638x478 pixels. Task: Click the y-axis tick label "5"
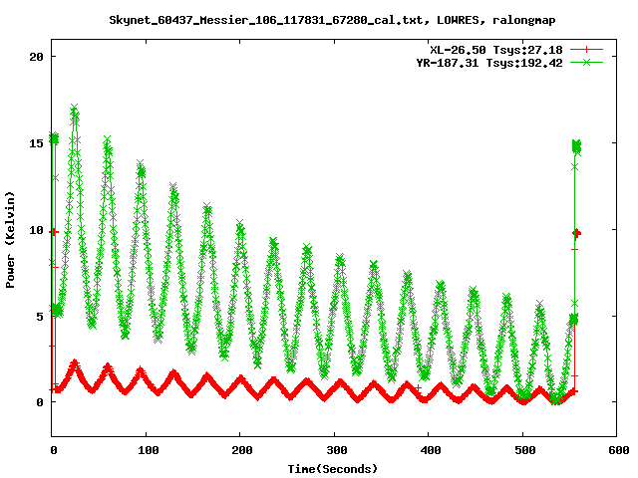pos(40,316)
